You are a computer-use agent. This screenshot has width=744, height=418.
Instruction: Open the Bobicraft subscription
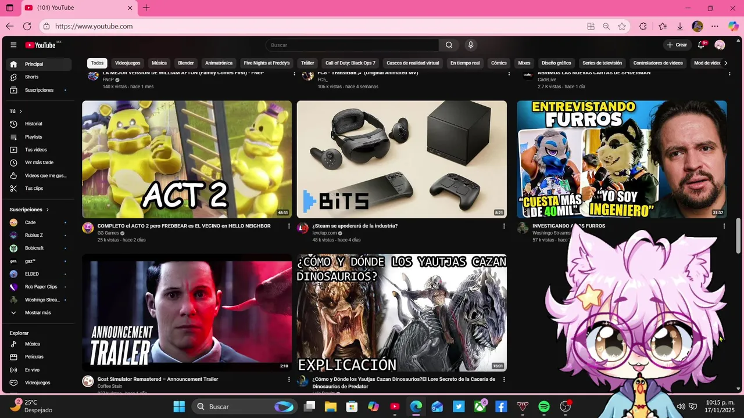pyautogui.click(x=38, y=248)
